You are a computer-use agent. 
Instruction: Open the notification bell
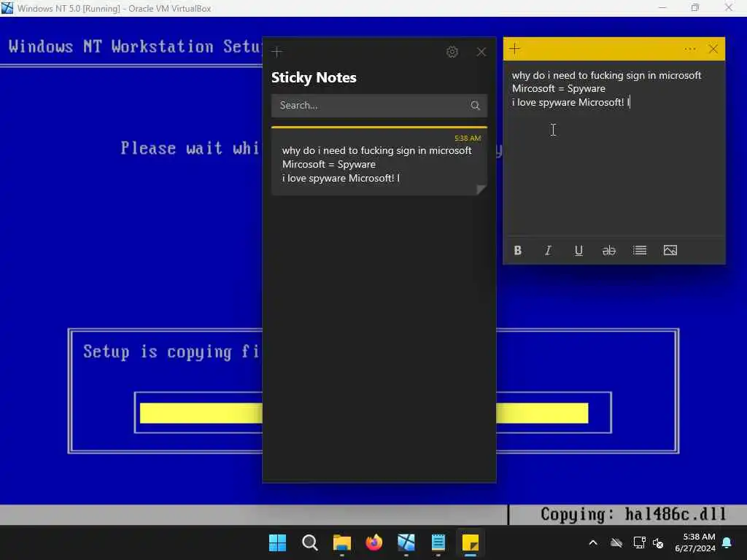click(x=727, y=542)
